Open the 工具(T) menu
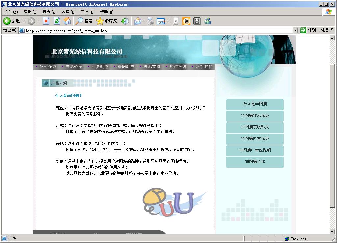Image resolution: width=337 pixels, height=243 pixels. [88, 12]
